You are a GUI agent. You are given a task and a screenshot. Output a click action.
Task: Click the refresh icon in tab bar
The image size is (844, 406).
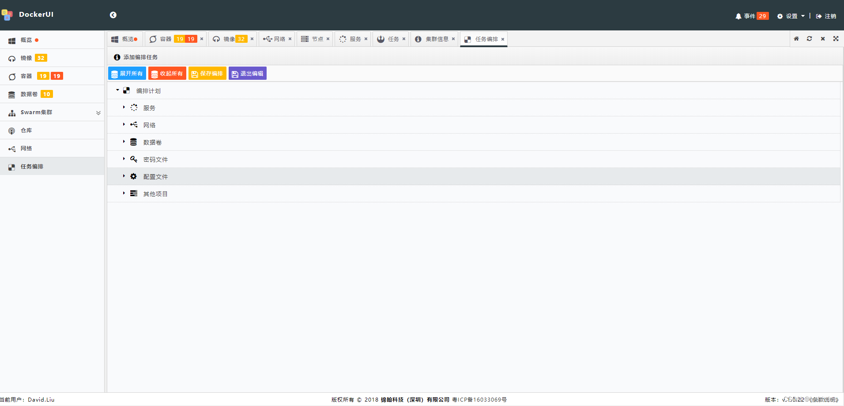(x=810, y=39)
